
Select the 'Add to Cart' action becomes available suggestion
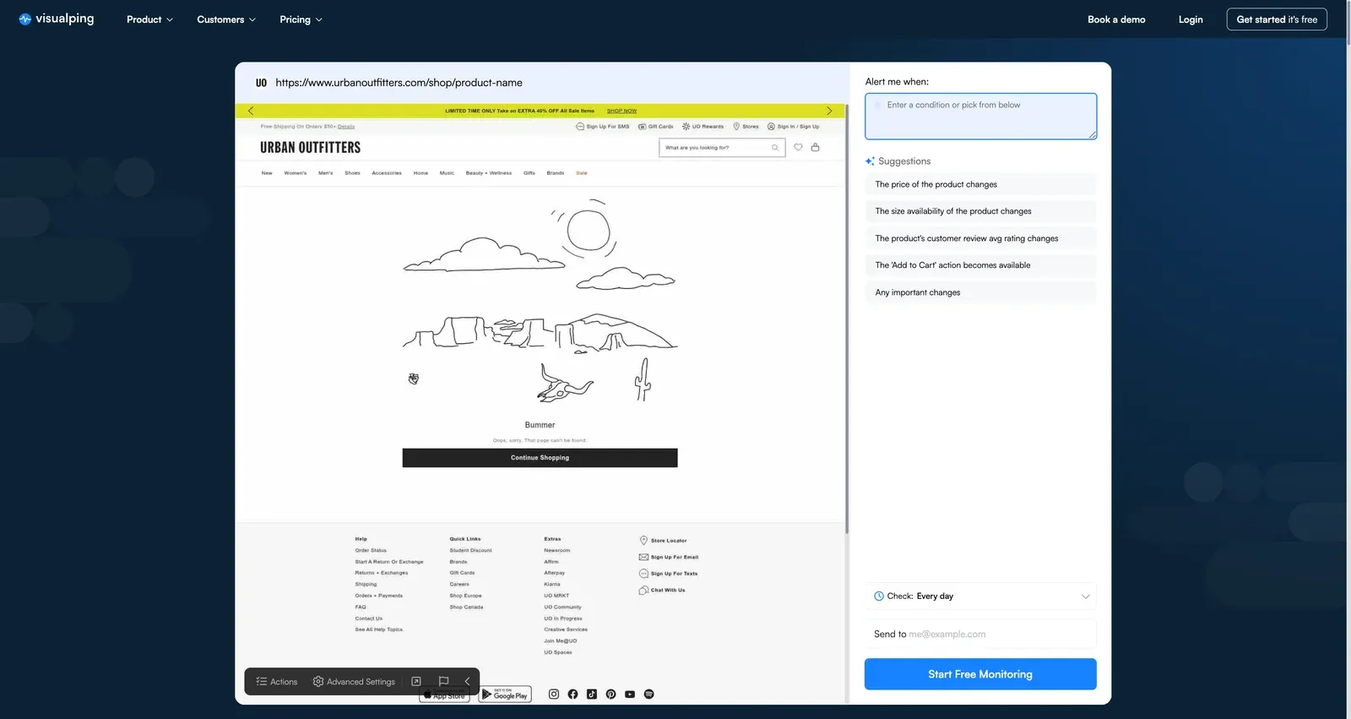(980, 265)
